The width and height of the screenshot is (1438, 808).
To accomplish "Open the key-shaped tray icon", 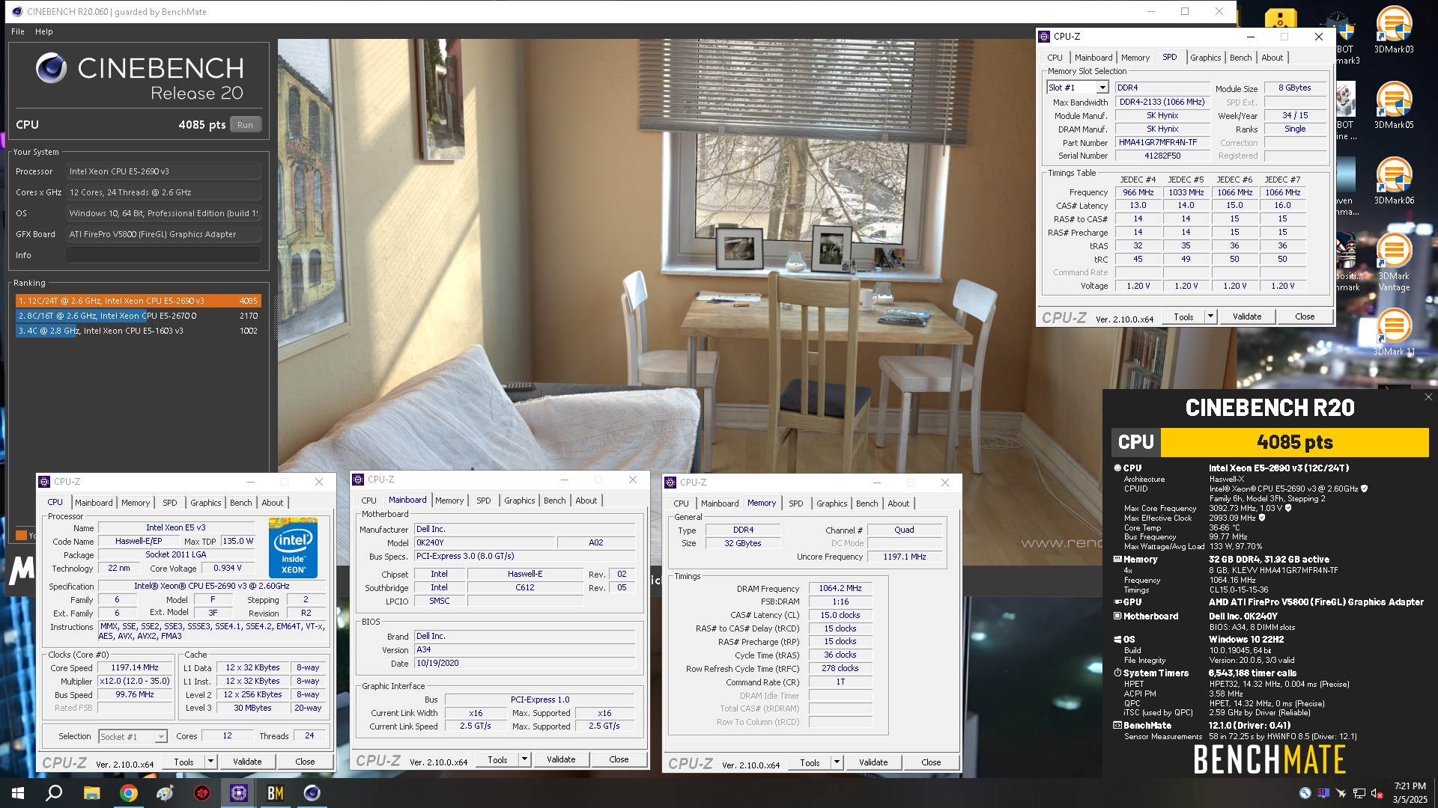I will [1305, 794].
